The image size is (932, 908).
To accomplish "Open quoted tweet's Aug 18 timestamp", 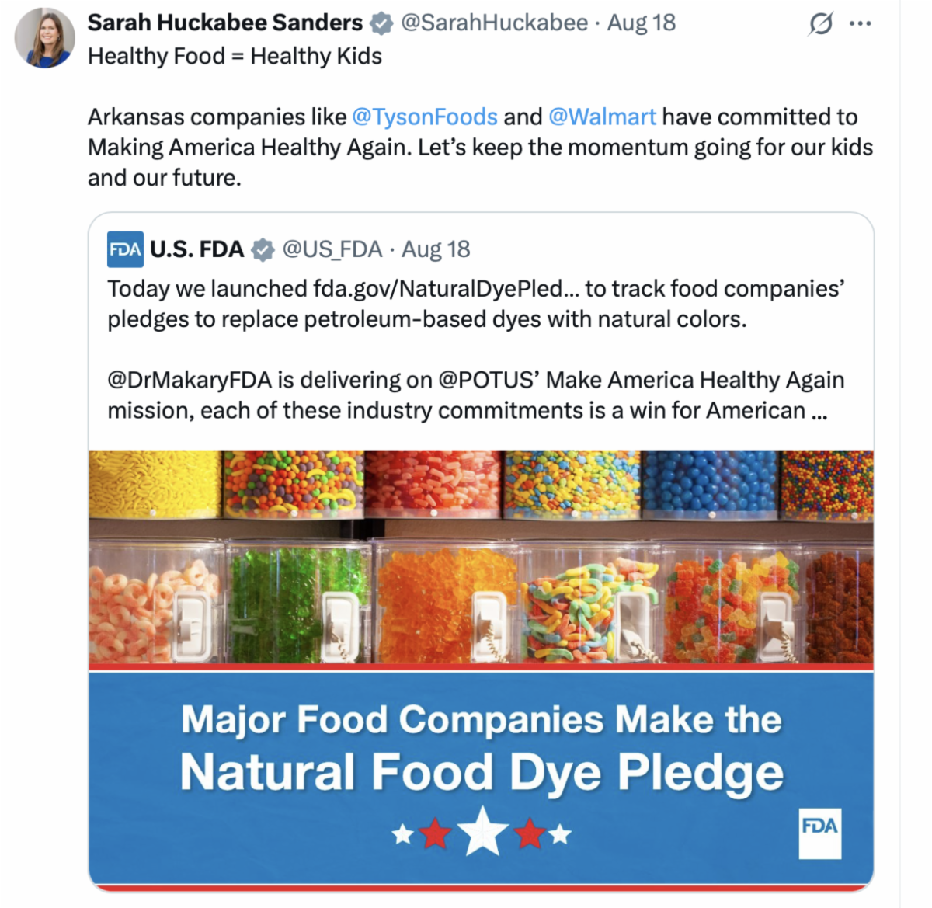I will point(436,249).
